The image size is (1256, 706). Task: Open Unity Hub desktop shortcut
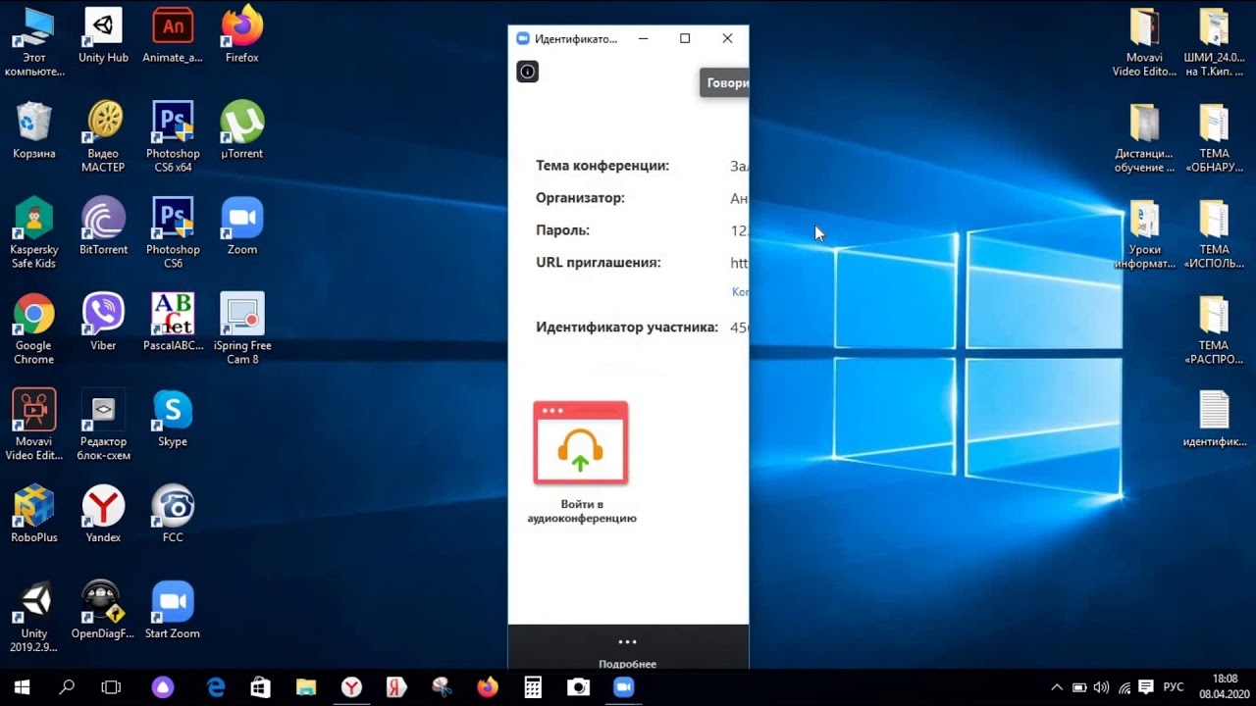click(x=103, y=36)
